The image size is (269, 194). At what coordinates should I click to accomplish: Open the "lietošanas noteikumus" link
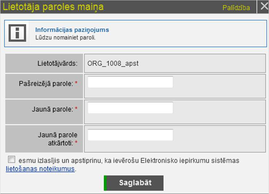click(x=40, y=169)
